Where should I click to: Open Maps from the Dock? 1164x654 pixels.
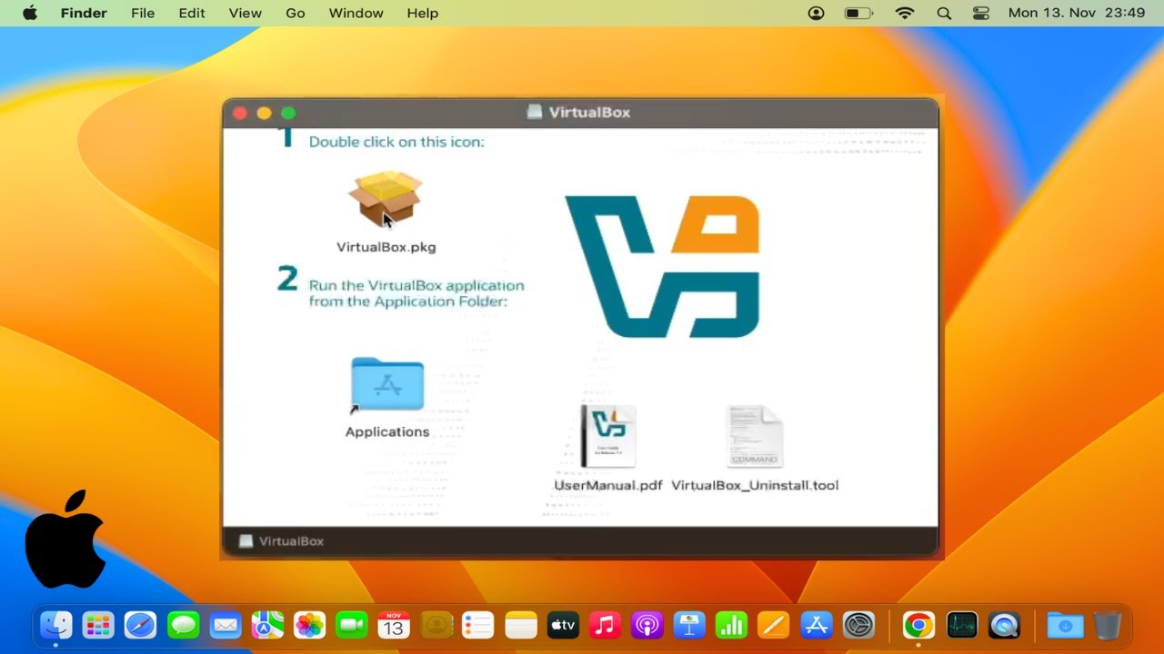pos(267,626)
